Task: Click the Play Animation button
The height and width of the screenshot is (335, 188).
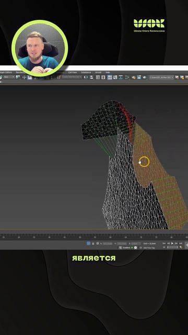Action: (x=172, y=243)
